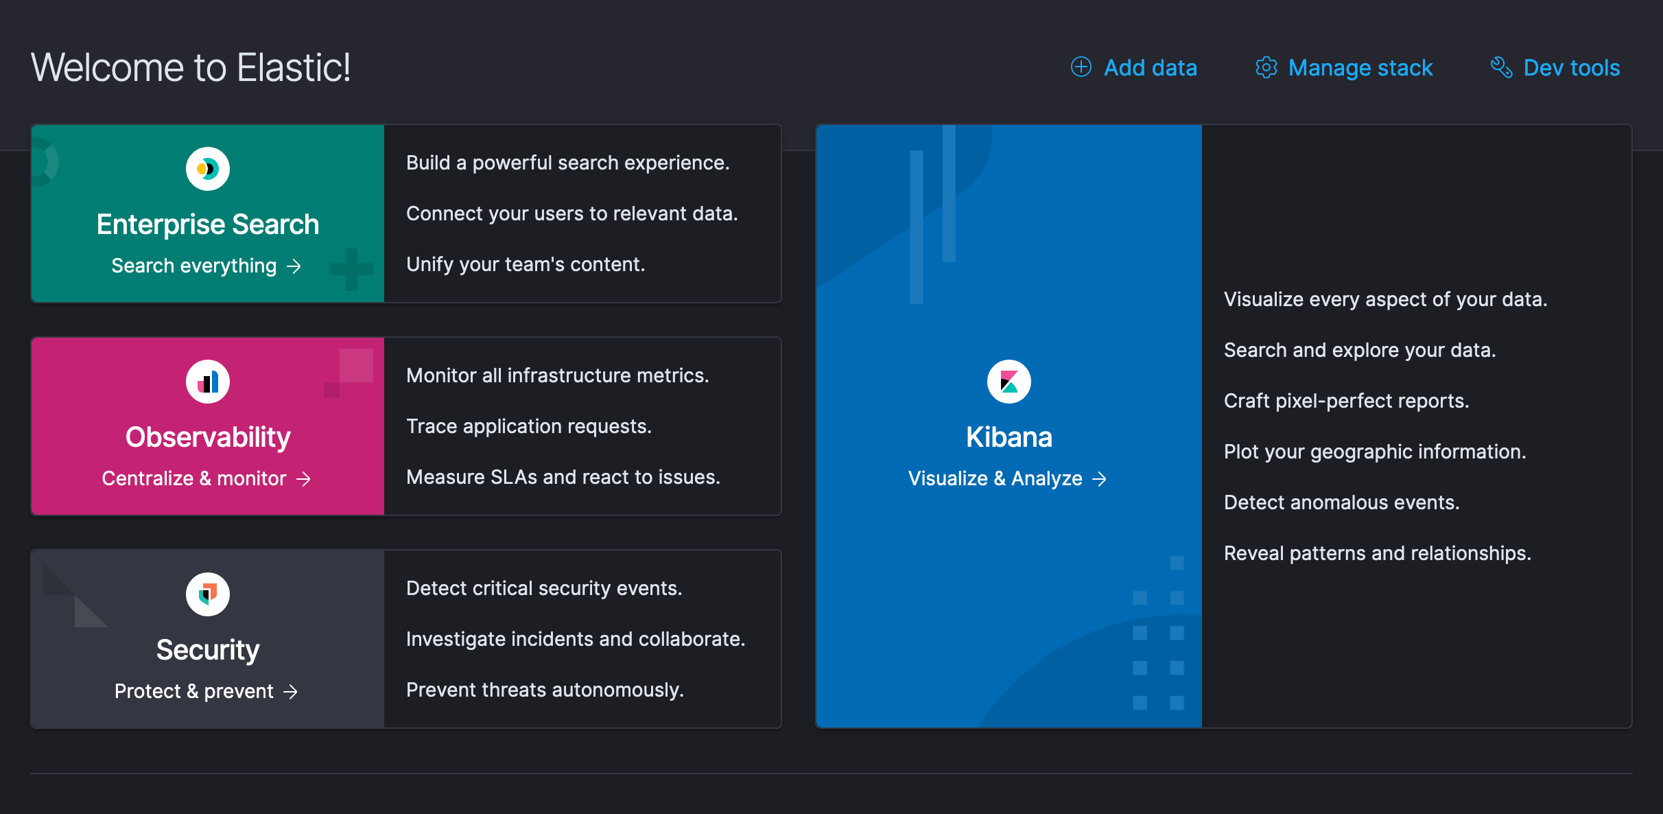Open Manage stack
The width and height of the screenshot is (1663, 814).
[x=1360, y=67]
